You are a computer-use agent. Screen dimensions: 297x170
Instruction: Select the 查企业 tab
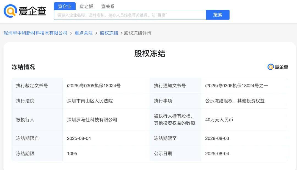tap(65, 6)
